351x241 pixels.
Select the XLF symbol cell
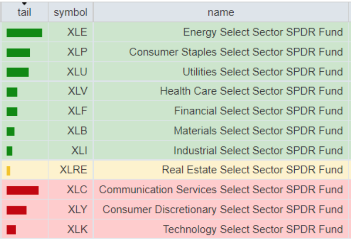[x=77, y=111]
